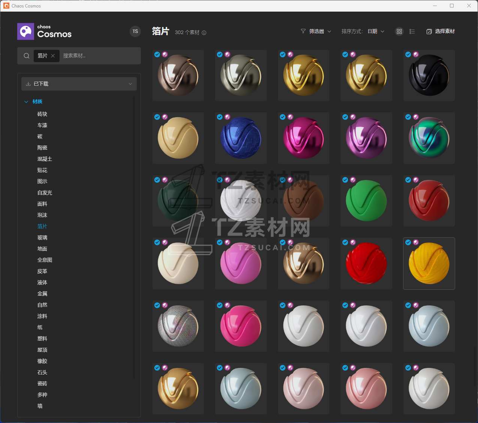
Task: Click the purple badge on the dark green material
Action: [x=165, y=180]
